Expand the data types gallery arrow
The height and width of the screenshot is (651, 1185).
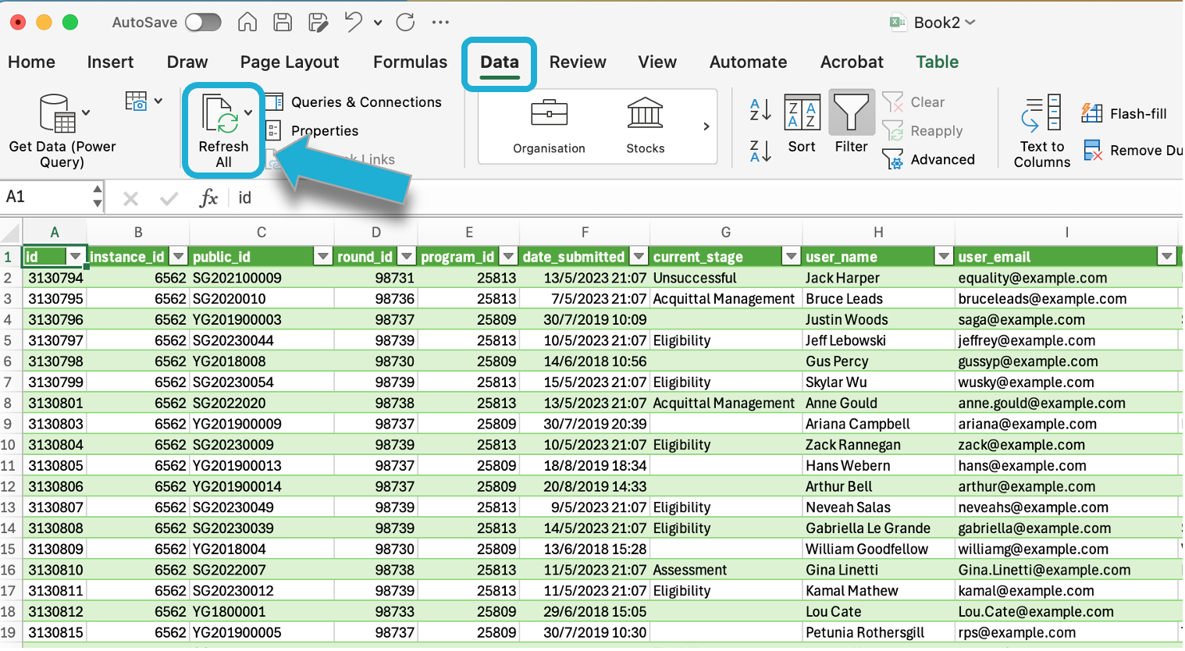coord(706,126)
